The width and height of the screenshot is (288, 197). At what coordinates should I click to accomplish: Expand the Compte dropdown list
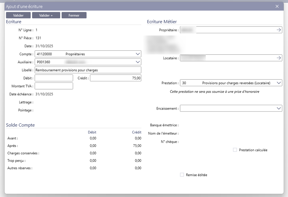click(x=137, y=54)
